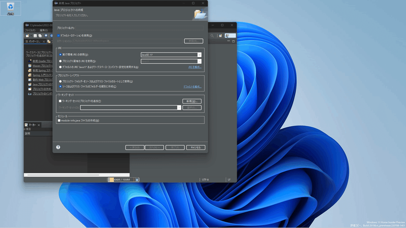Click the icon beside 動的 Web プロジェクト link

pos(30,80)
